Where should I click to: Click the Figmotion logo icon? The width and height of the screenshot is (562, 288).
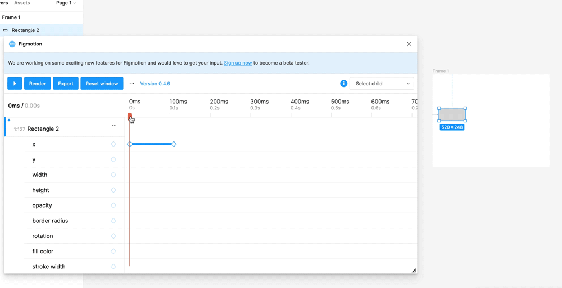[12, 44]
